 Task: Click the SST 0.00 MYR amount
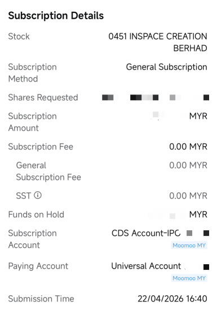[188, 196]
